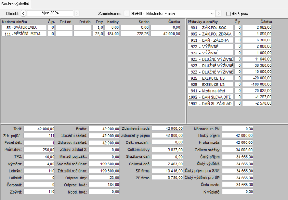Screen dimensions: 288x200
Task: Click the Výměra field 4,00
Action: pos(39,164)
